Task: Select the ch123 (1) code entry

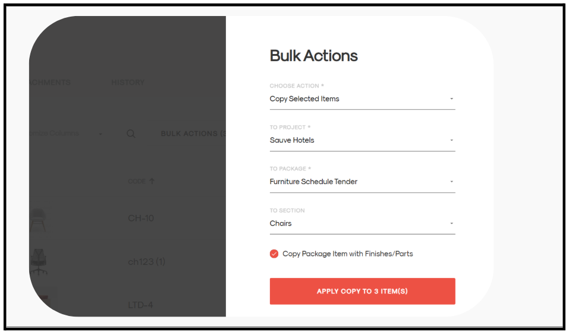Action: click(146, 261)
